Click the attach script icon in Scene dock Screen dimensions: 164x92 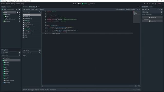click(19, 9)
